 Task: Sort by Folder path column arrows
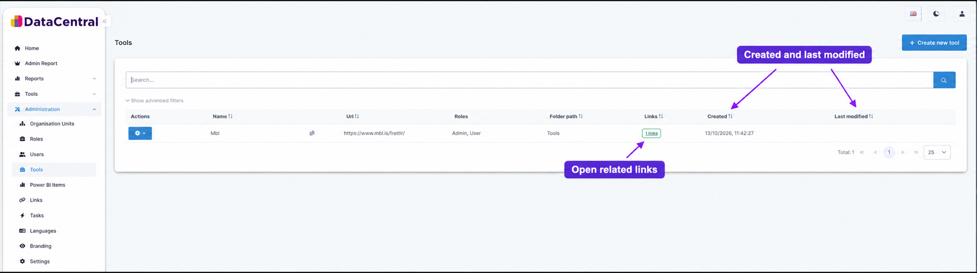click(x=580, y=116)
